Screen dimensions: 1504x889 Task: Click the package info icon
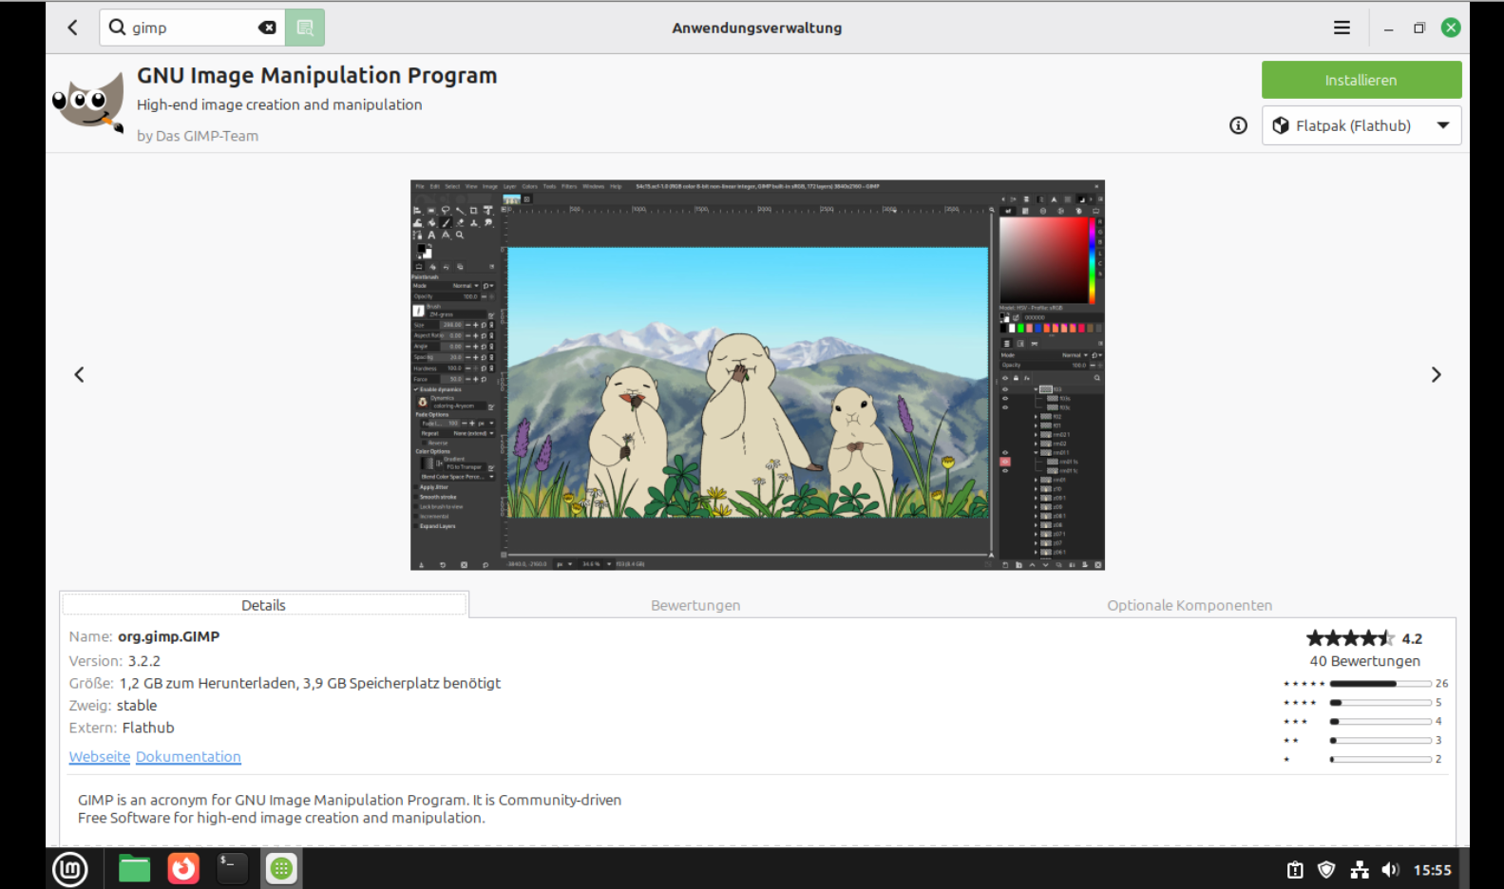tap(1238, 125)
